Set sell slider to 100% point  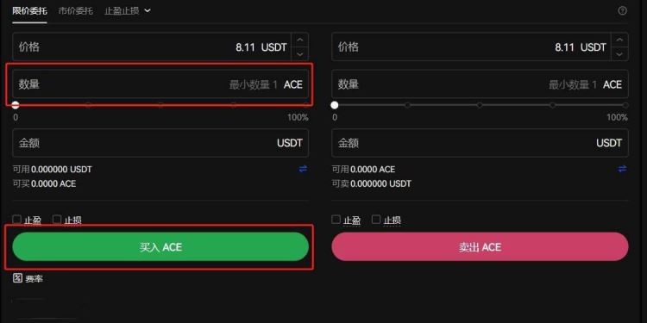pos(625,105)
